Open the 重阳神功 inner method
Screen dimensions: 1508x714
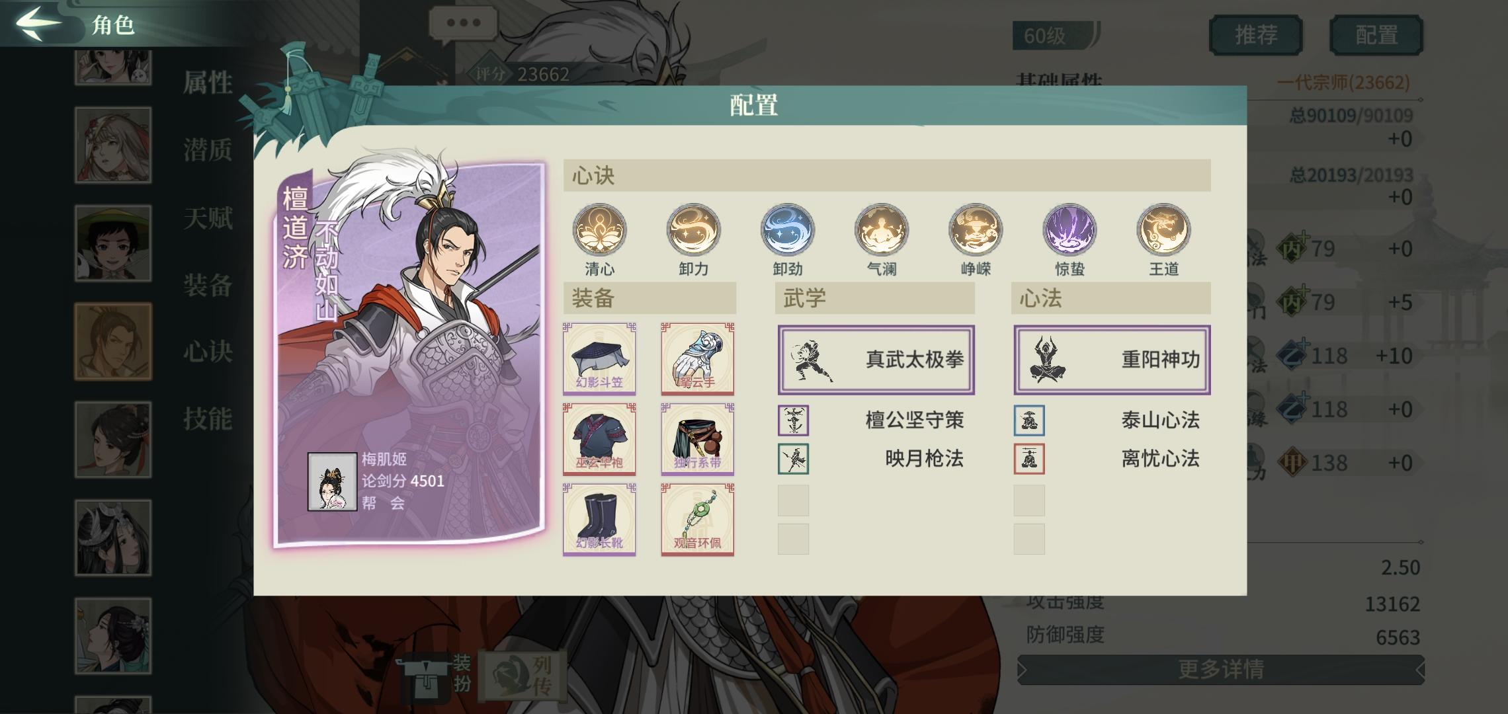[x=1112, y=360]
